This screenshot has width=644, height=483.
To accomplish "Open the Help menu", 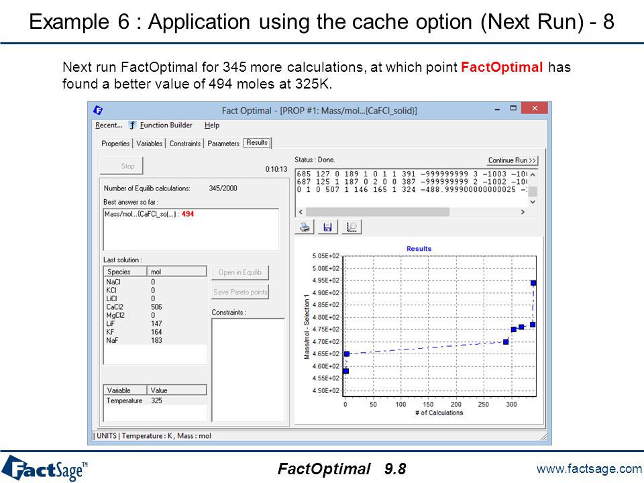I will pyautogui.click(x=212, y=125).
